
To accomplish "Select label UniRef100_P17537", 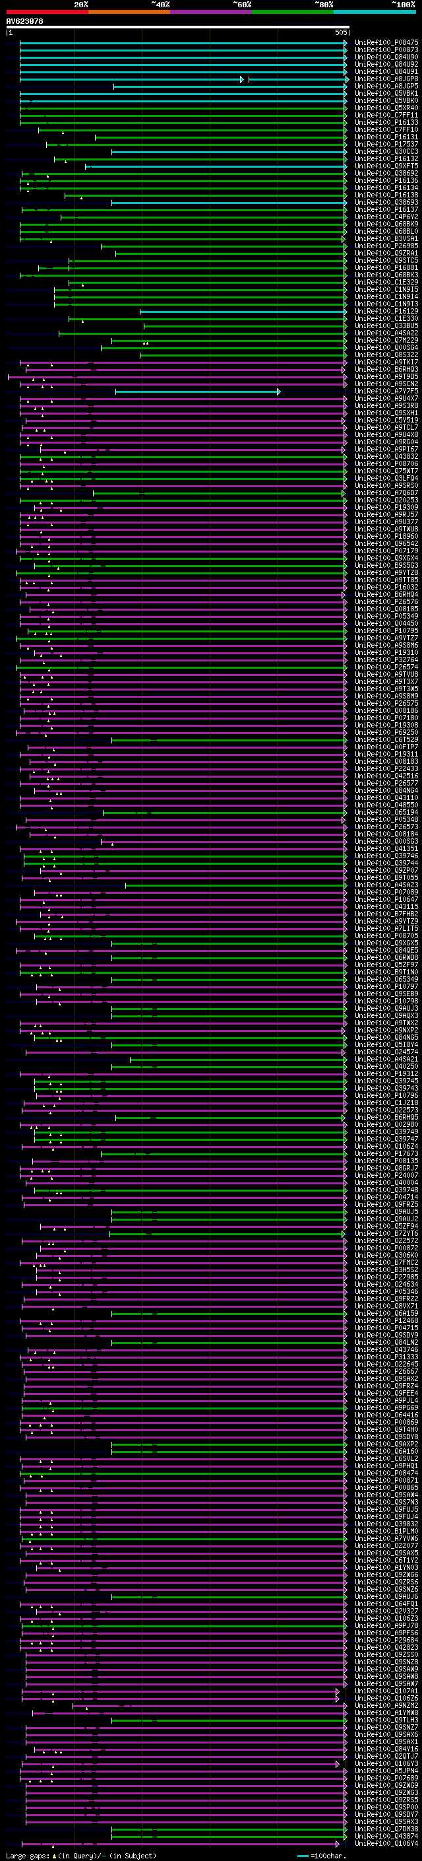I will pos(386,145).
